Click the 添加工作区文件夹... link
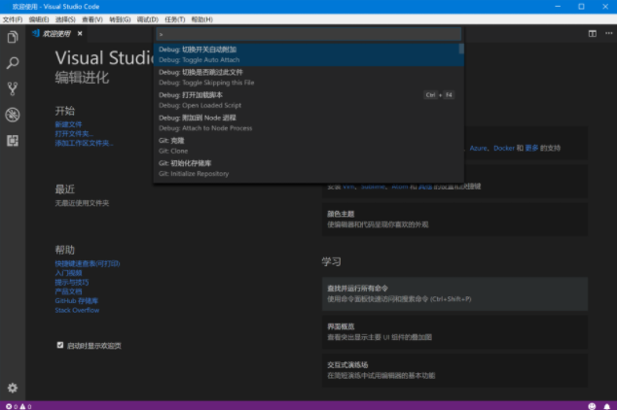Viewport: 617px width, 410px height. (84, 144)
